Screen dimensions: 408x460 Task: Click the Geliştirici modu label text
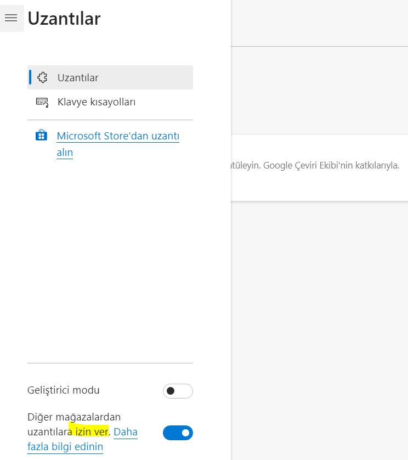tap(64, 390)
